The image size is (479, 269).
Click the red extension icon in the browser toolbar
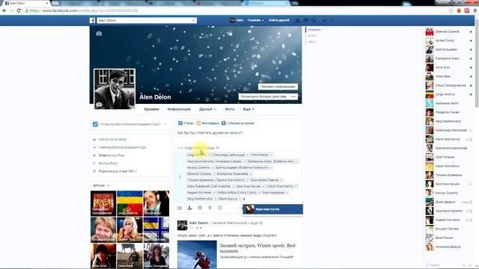coord(467,10)
